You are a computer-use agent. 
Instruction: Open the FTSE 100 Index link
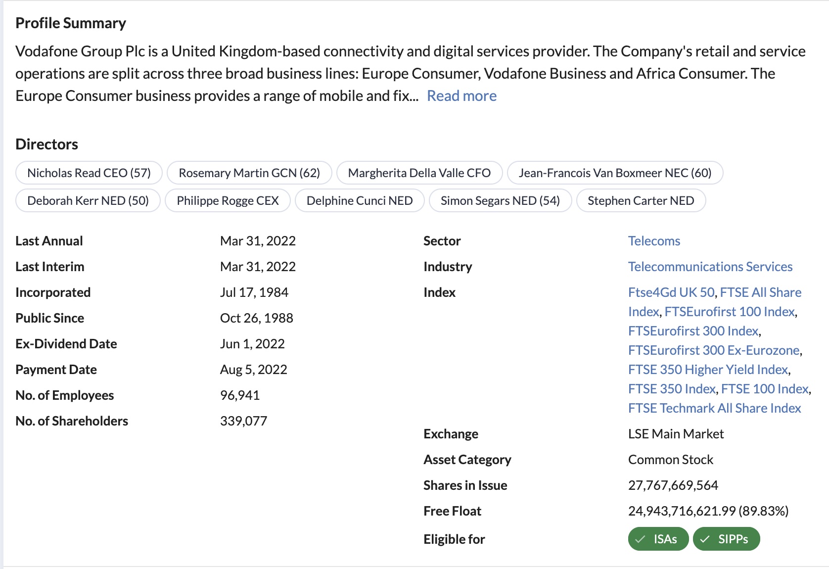(765, 389)
